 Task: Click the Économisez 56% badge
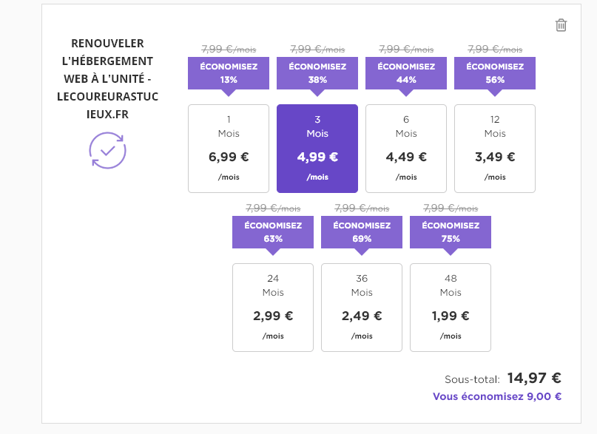pos(495,73)
